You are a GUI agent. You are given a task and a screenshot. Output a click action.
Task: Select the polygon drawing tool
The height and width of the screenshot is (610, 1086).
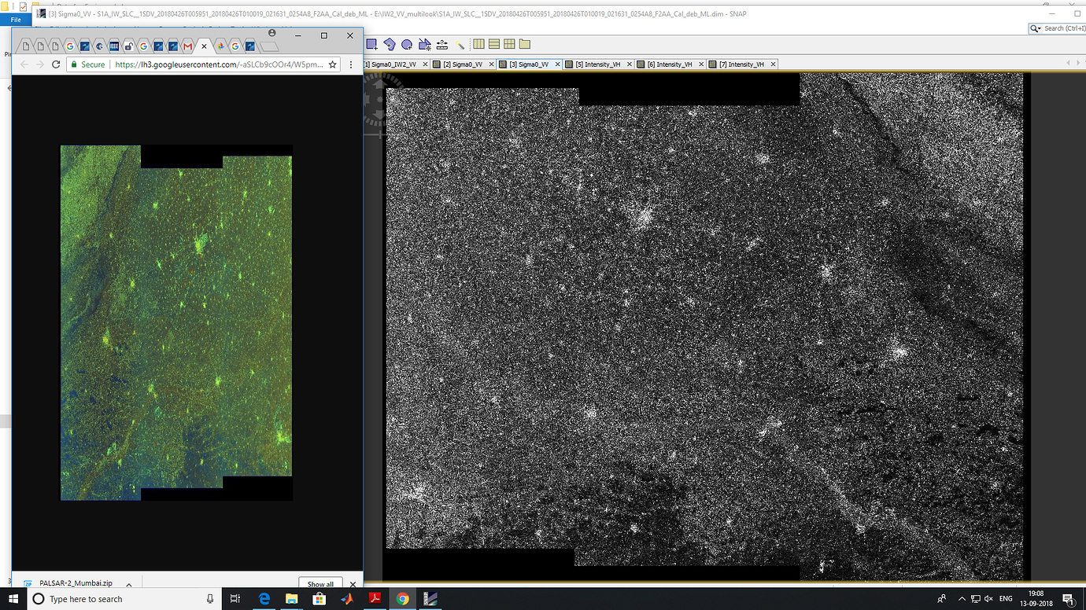coord(391,45)
